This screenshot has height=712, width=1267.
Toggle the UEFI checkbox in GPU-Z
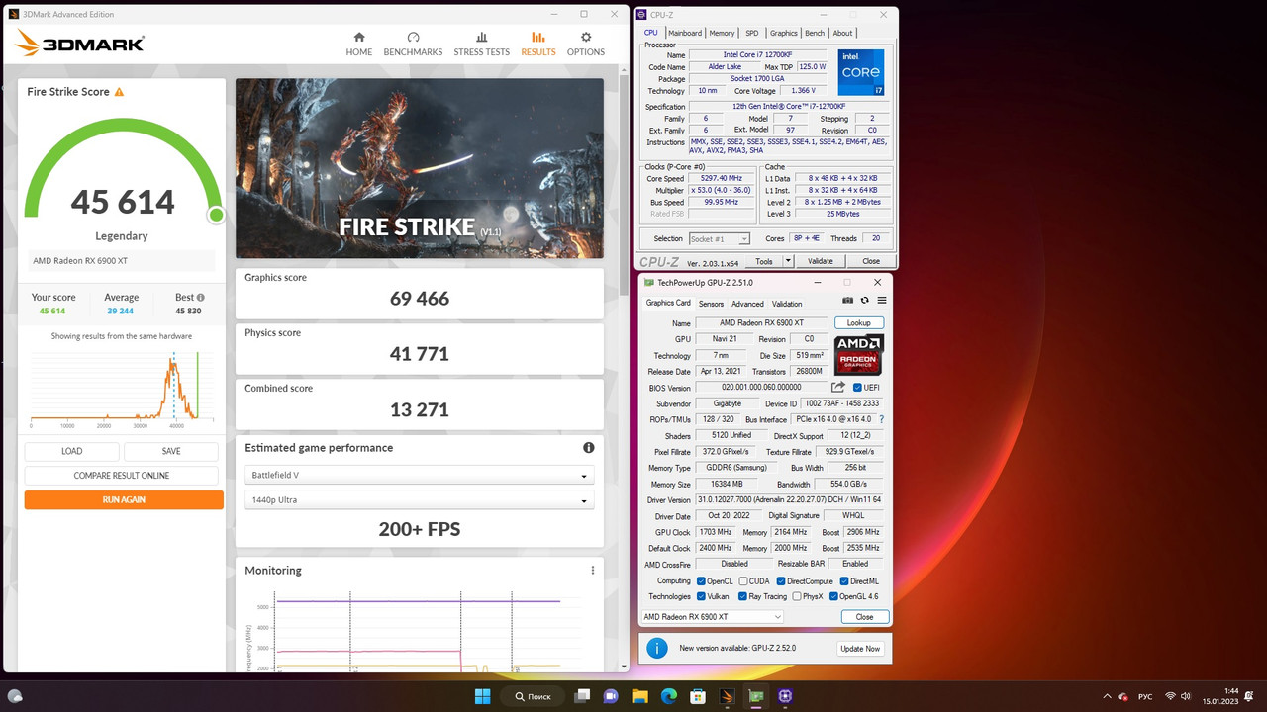pos(857,387)
